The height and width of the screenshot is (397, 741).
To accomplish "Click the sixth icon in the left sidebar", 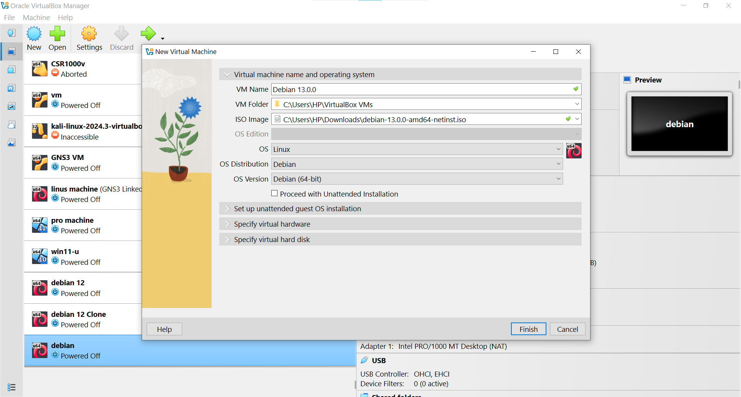I will (x=12, y=124).
